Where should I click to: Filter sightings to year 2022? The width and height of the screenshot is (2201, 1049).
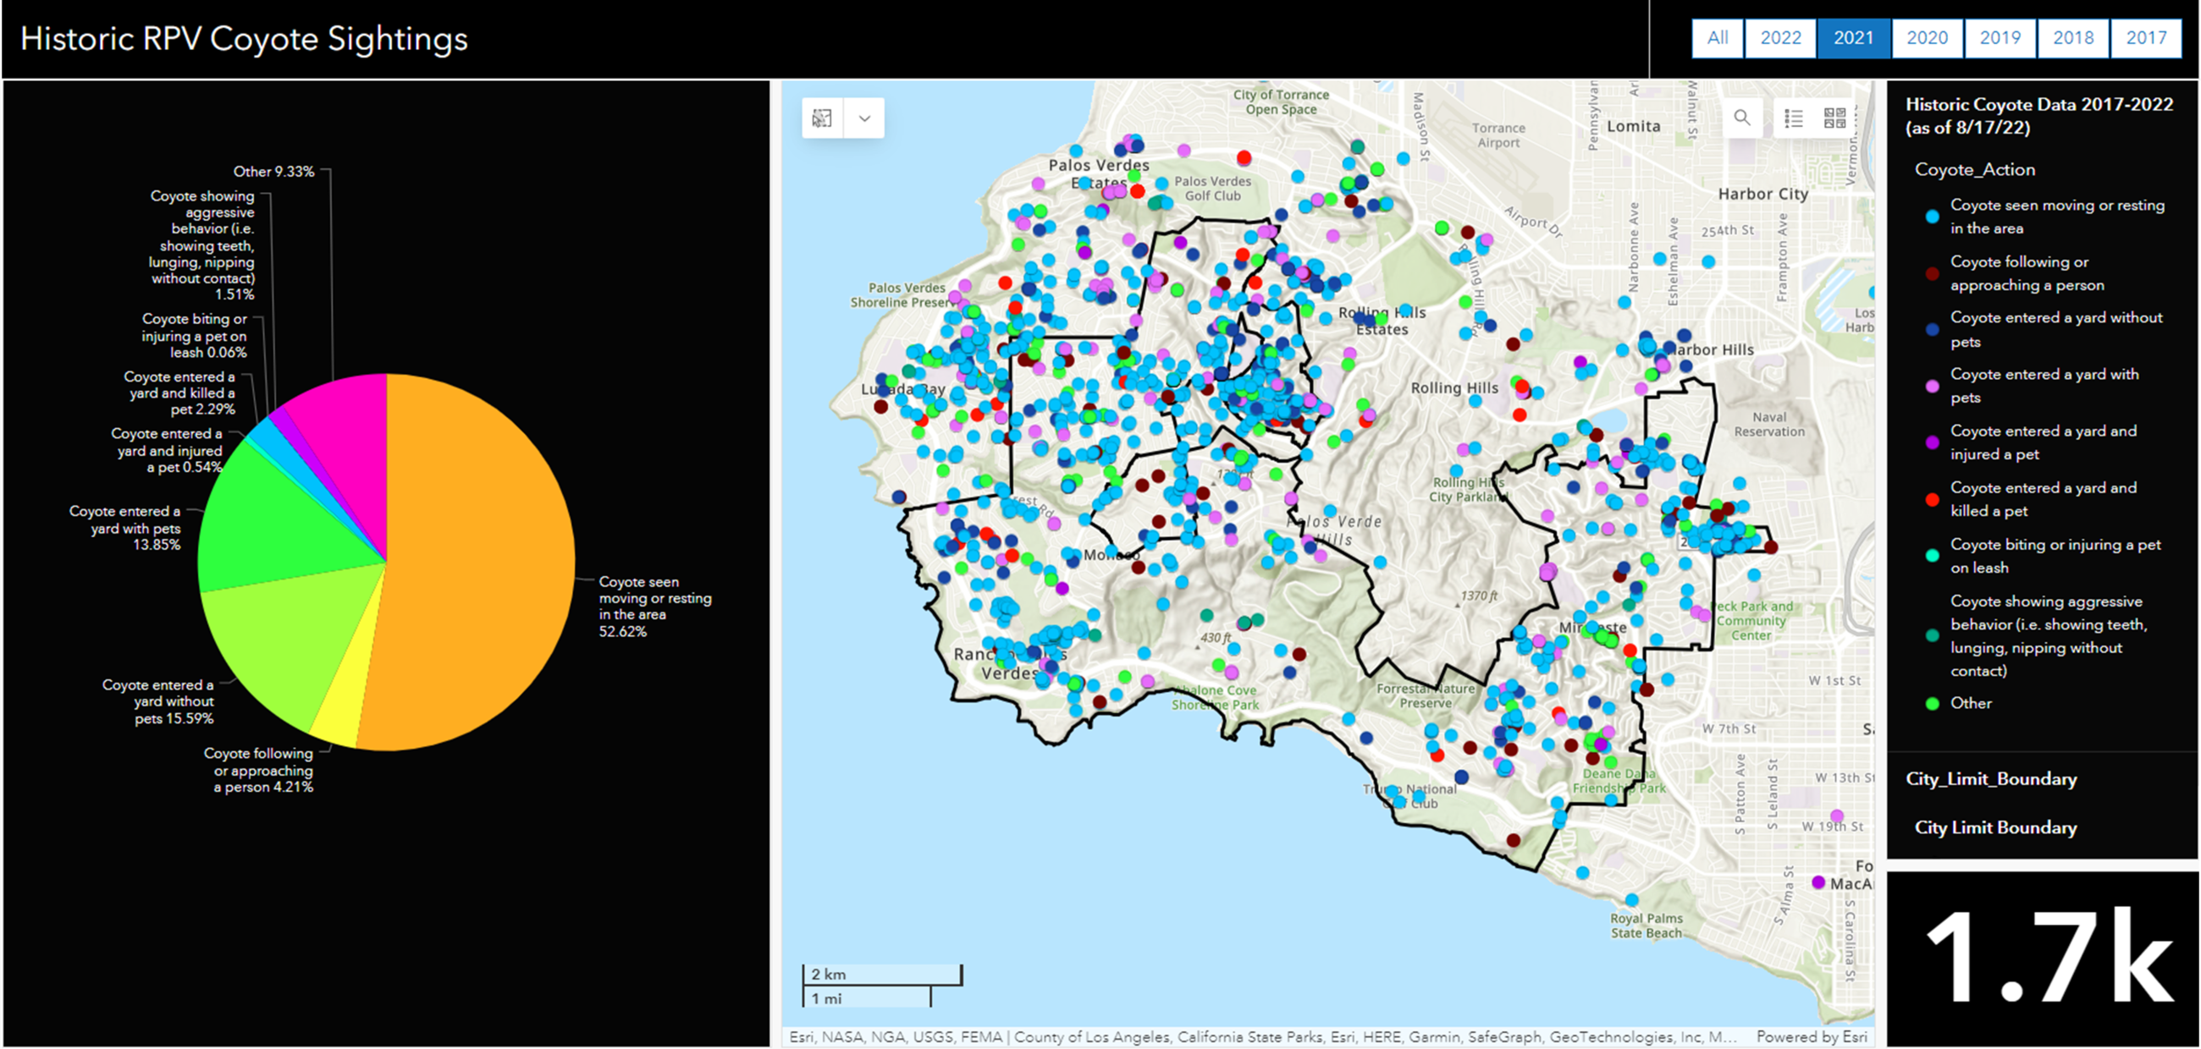(x=1780, y=38)
